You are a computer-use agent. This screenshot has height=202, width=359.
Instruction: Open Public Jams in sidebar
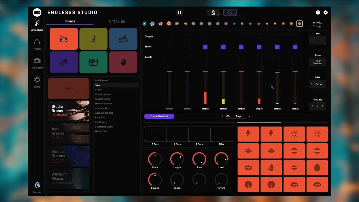point(37,63)
